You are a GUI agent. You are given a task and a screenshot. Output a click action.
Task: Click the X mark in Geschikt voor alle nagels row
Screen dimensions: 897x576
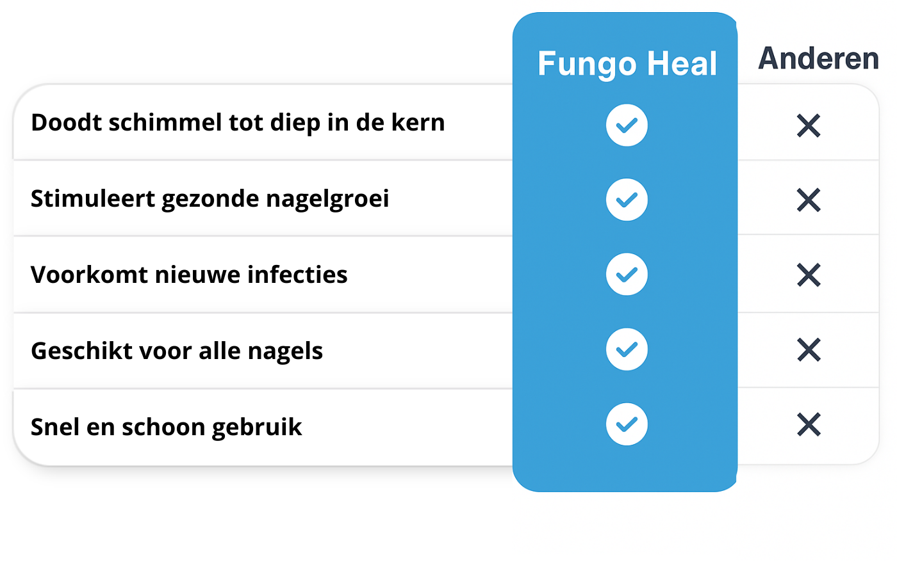[809, 350]
